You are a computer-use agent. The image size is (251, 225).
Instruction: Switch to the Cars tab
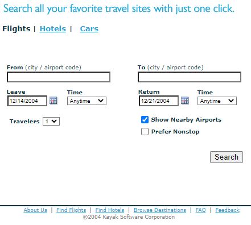[89, 29]
